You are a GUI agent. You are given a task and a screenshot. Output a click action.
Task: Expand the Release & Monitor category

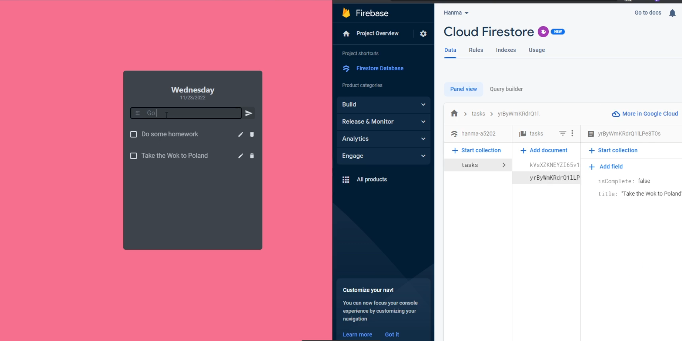coord(383,121)
